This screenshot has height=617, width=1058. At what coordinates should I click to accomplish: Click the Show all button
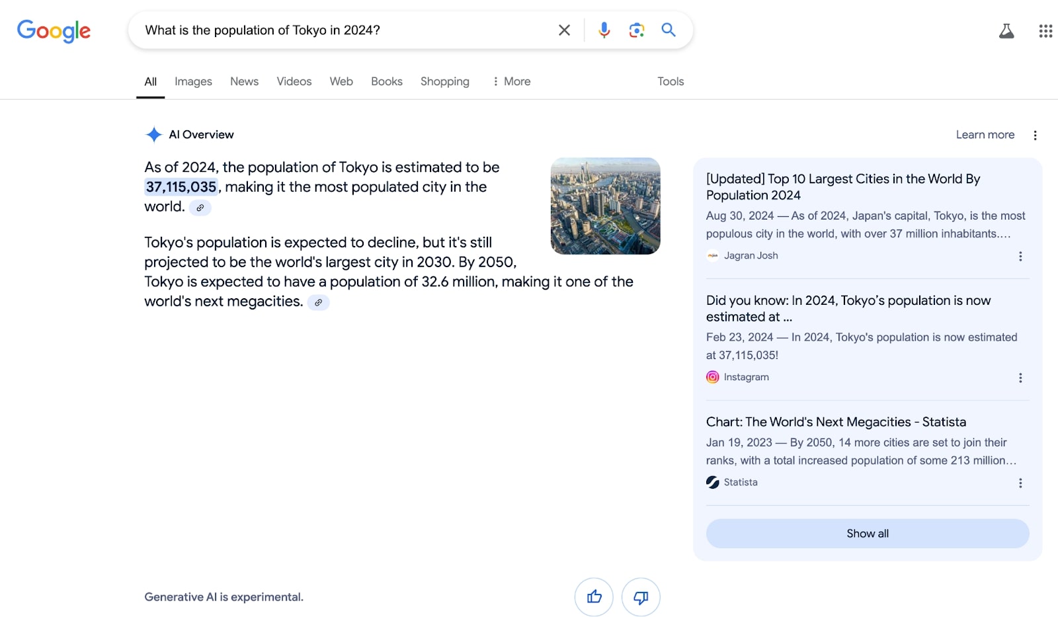coord(868,534)
